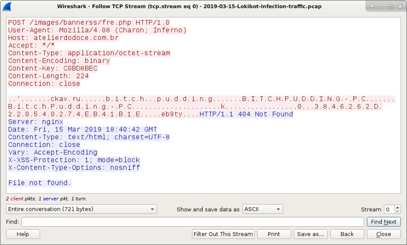The width and height of the screenshot is (407, 245).
Task: Click the Server: nginx line
Action: coord(36,122)
